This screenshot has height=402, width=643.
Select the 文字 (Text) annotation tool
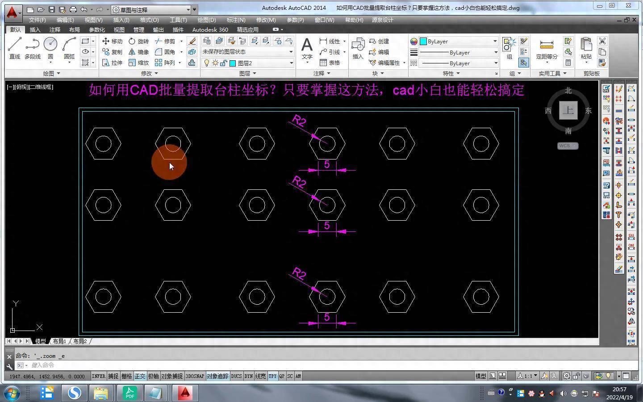pos(307,48)
